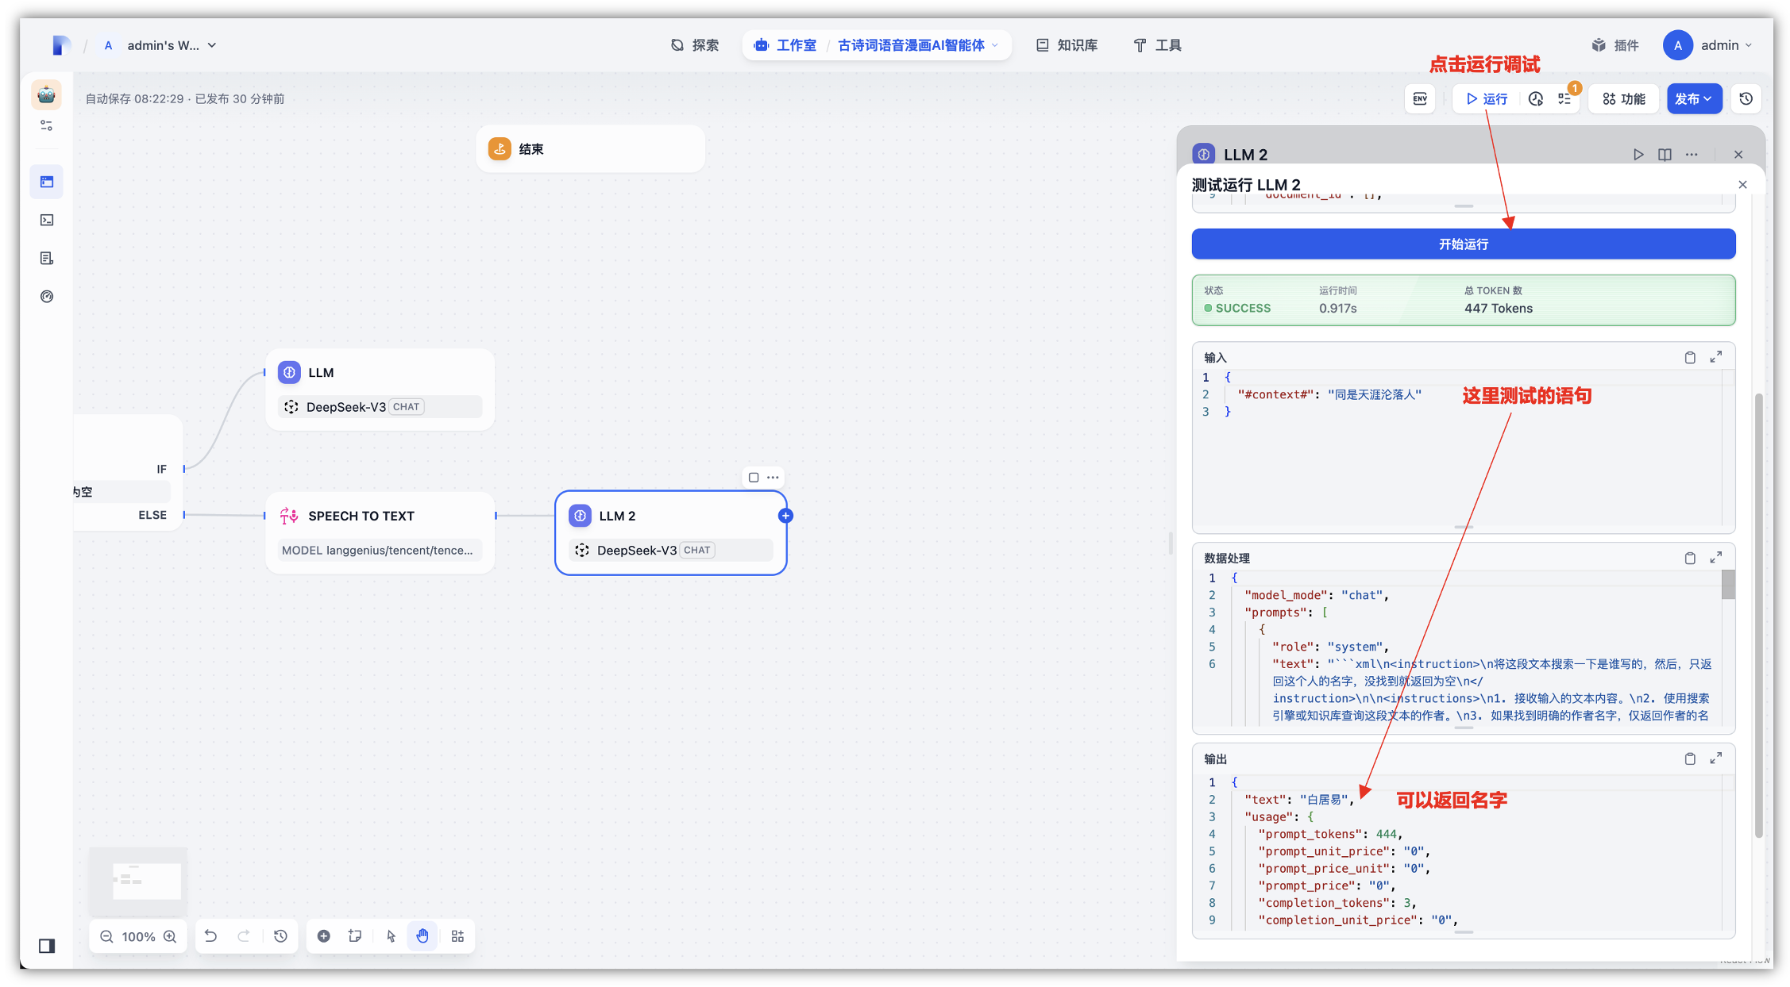
Task: Toggle the sidebar panel at bottom-left
Action: click(47, 946)
